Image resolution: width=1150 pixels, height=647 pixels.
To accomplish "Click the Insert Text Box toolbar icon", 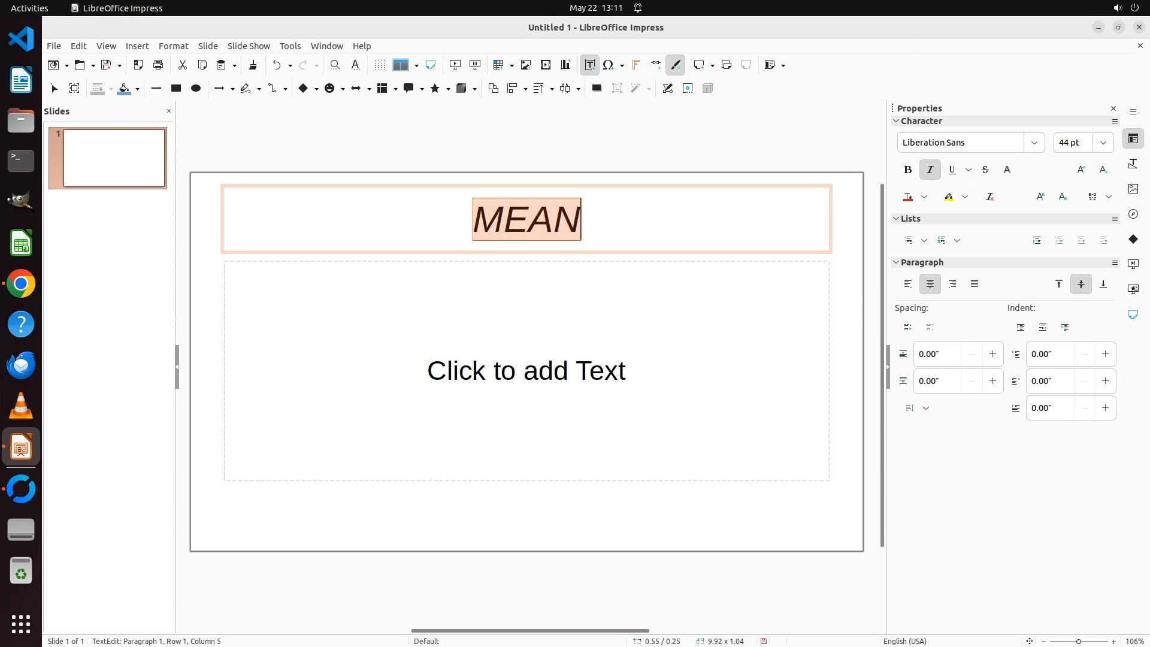I will [589, 65].
